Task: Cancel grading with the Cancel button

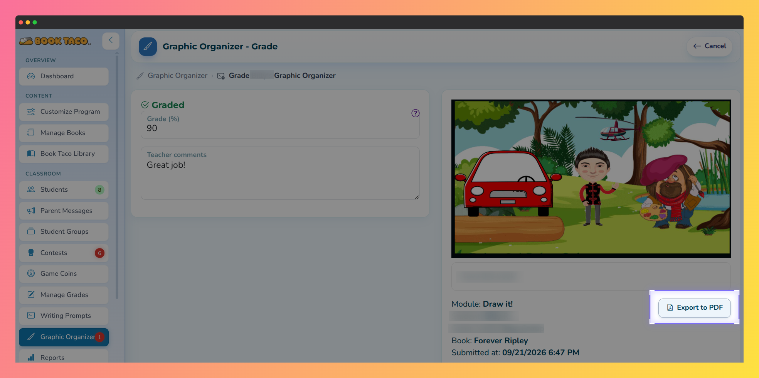Action: tap(710, 46)
